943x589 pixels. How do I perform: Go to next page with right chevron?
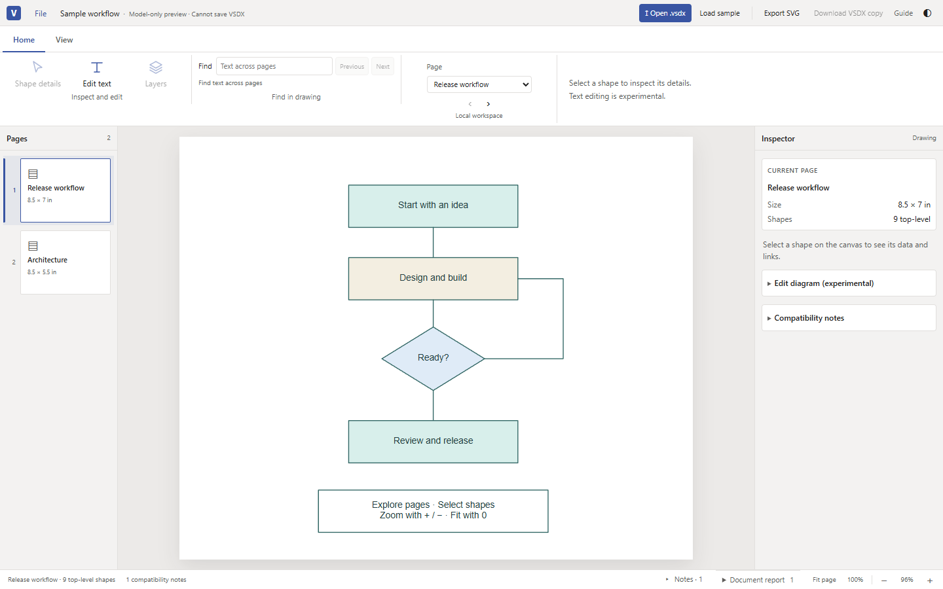pyautogui.click(x=489, y=104)
